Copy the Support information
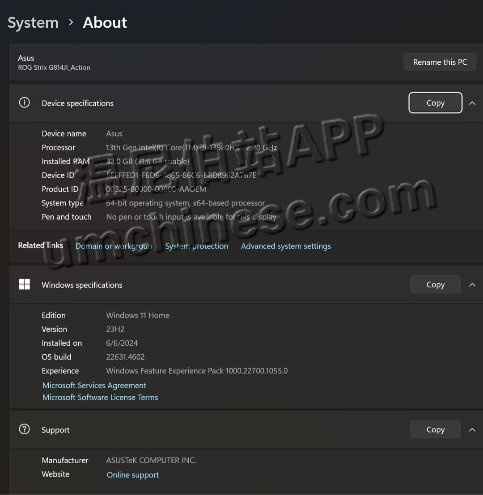 coord(435,430)
